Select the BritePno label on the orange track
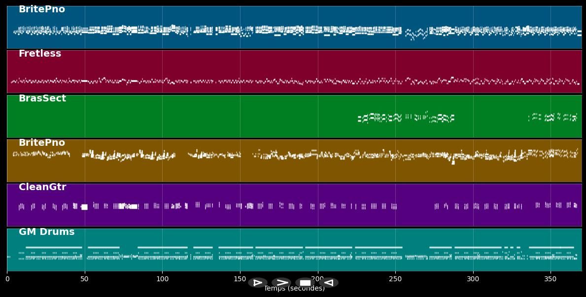 click(42, 143)
